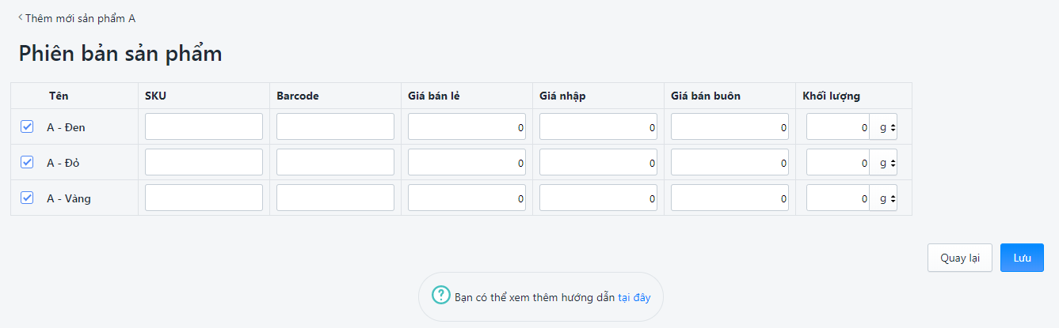Toggle the A - Vàng variant checkbox
Viewport: 1059px width, 328px height.
click(27, 198)
